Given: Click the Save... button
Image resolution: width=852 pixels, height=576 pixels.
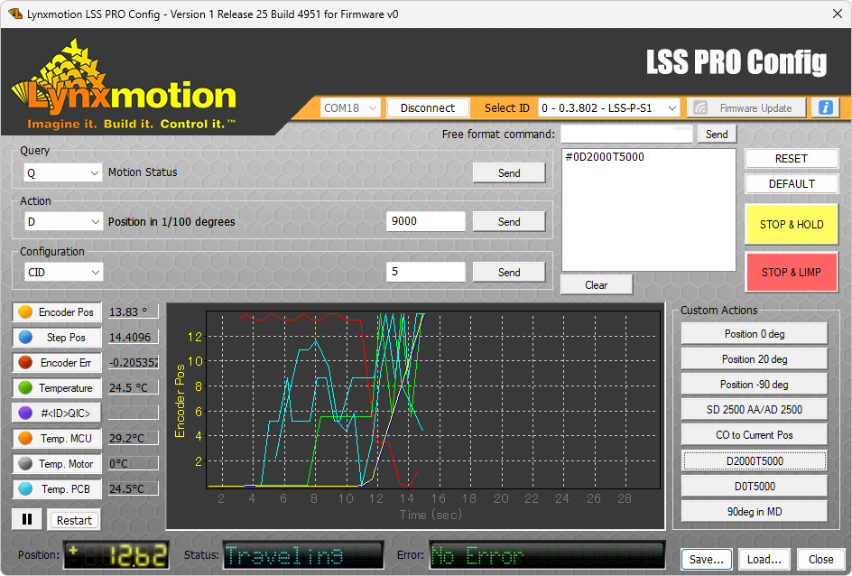Looking at the screenshot, I should (x=707, y=559).
